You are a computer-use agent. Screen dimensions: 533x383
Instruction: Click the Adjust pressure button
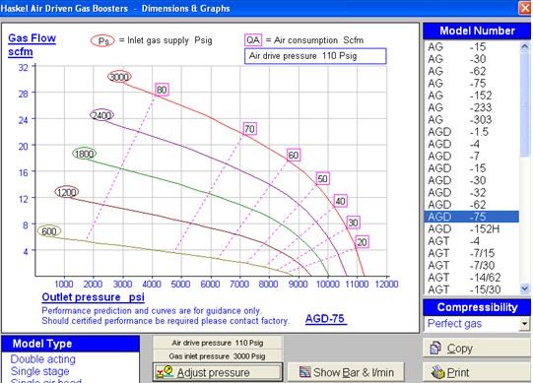(x=218, y=372)
